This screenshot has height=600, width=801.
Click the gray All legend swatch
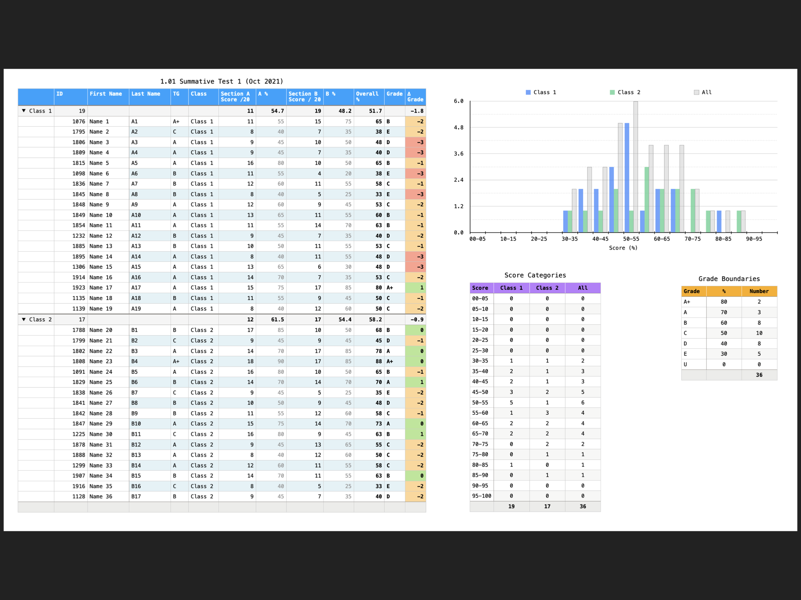[x=696, y=93]
